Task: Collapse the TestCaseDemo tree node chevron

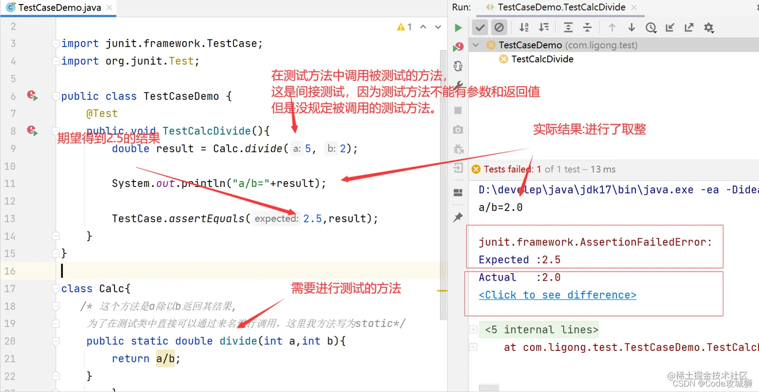Action: (476, 45)
